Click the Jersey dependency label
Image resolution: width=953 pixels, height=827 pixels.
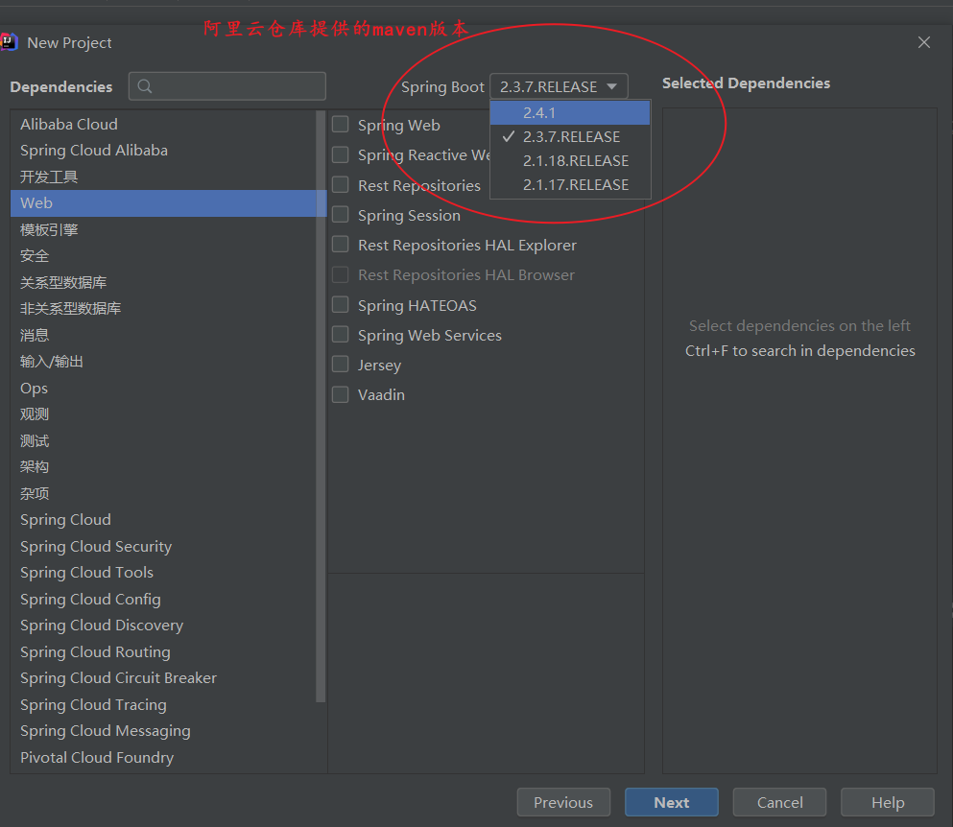379,366
